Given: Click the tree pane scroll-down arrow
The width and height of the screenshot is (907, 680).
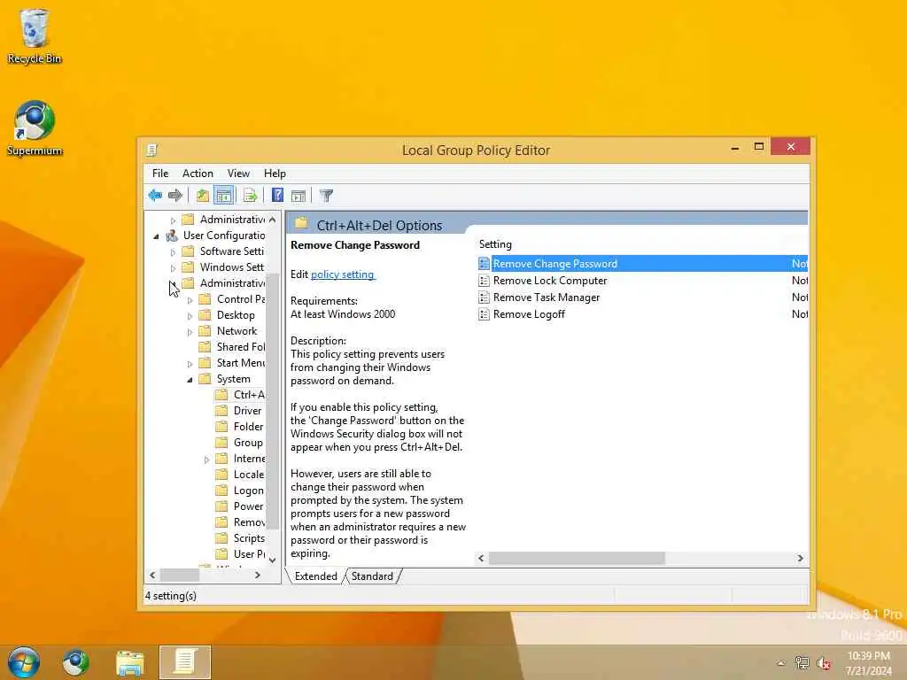Looking at the screenshot, I should pos(273,560).
